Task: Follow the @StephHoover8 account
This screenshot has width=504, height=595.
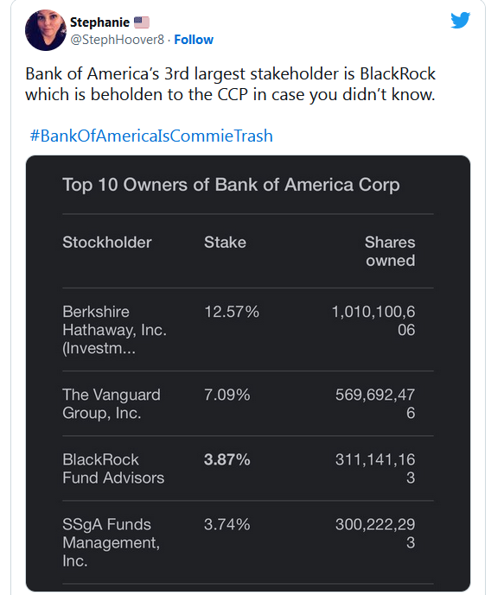Action: (194, 40)
